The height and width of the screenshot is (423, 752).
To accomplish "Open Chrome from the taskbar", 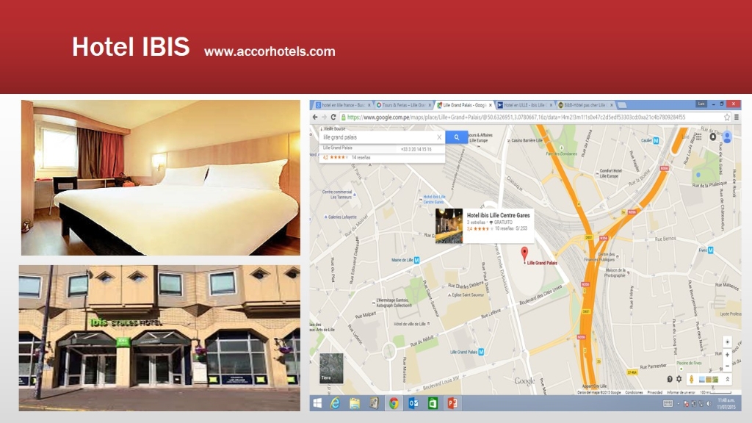I will point(394,403).
